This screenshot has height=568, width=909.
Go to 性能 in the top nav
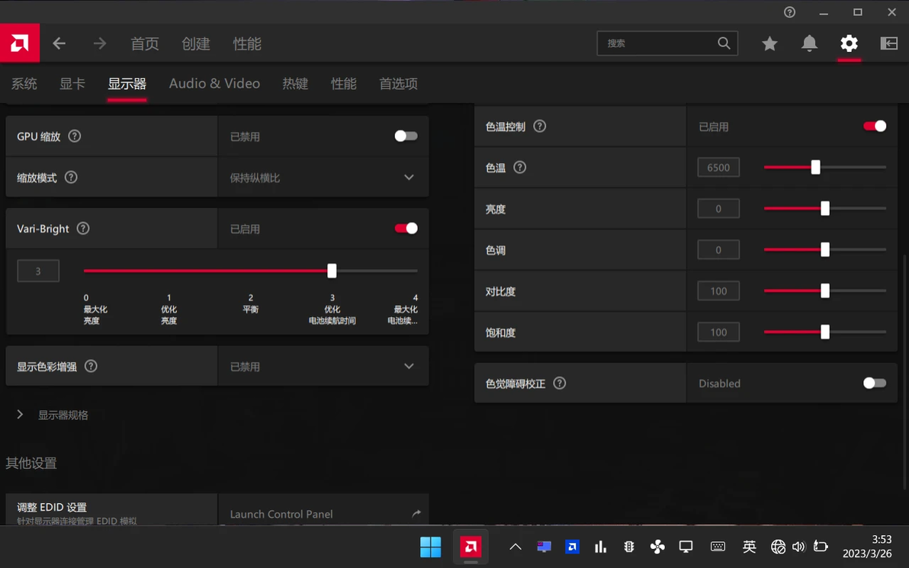point(247,43)
